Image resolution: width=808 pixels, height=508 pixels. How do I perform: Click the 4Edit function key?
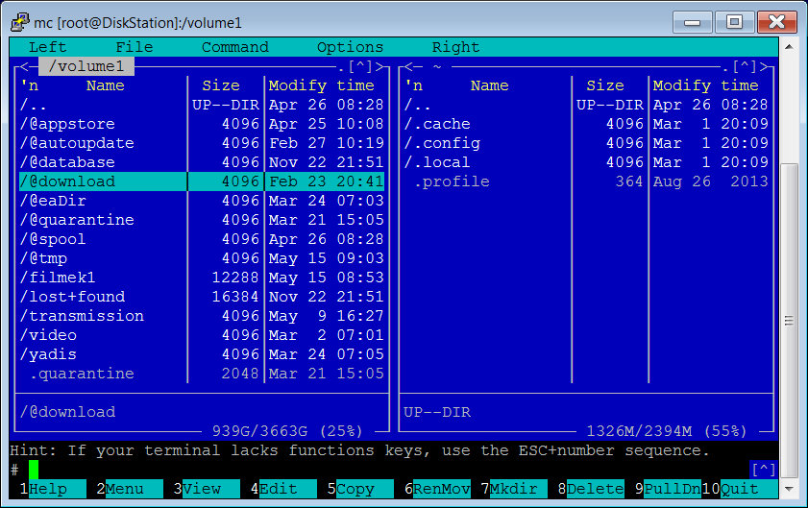tap(283, 489)
